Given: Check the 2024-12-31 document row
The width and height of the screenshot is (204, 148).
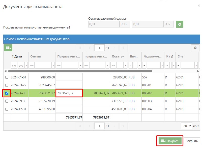Looking at the screenshot, I should 7,109.
